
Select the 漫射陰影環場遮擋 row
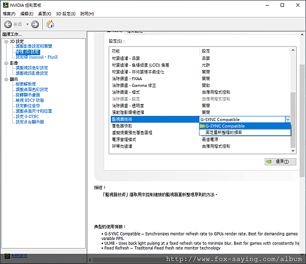[x=200, y=112]
